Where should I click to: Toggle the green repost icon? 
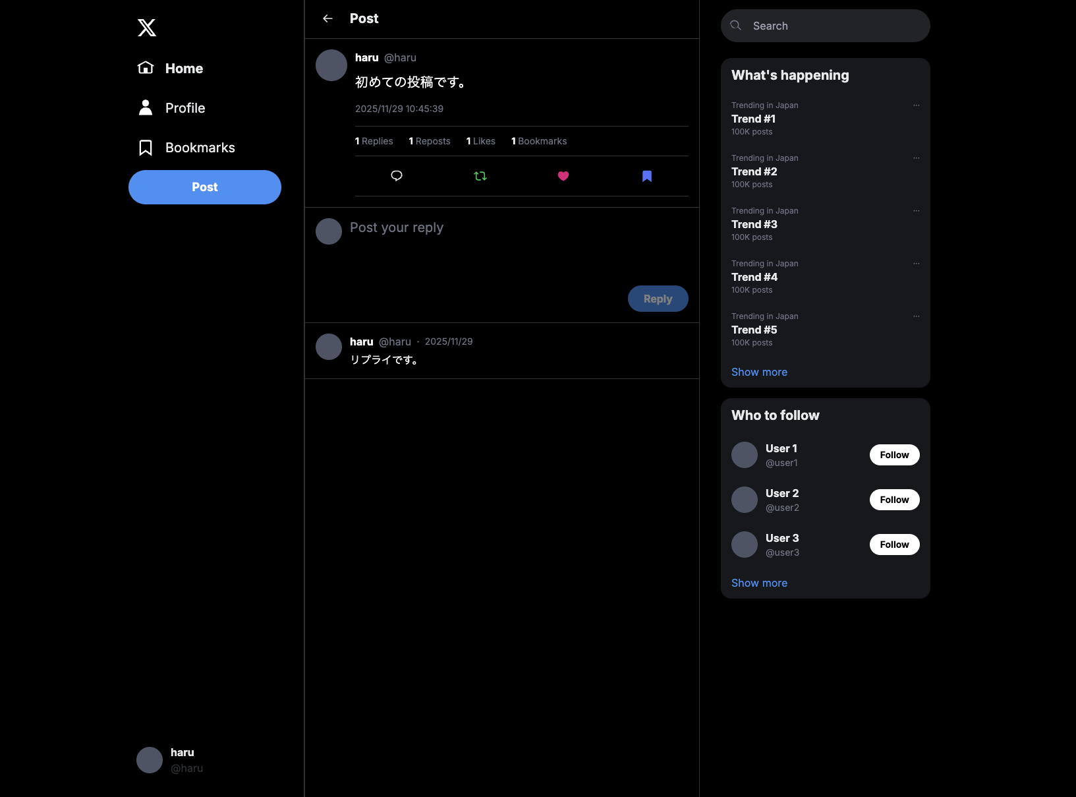click(480, 176)
